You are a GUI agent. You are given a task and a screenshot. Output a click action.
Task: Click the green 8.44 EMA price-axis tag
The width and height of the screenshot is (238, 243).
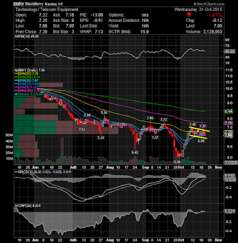(229, 111)
